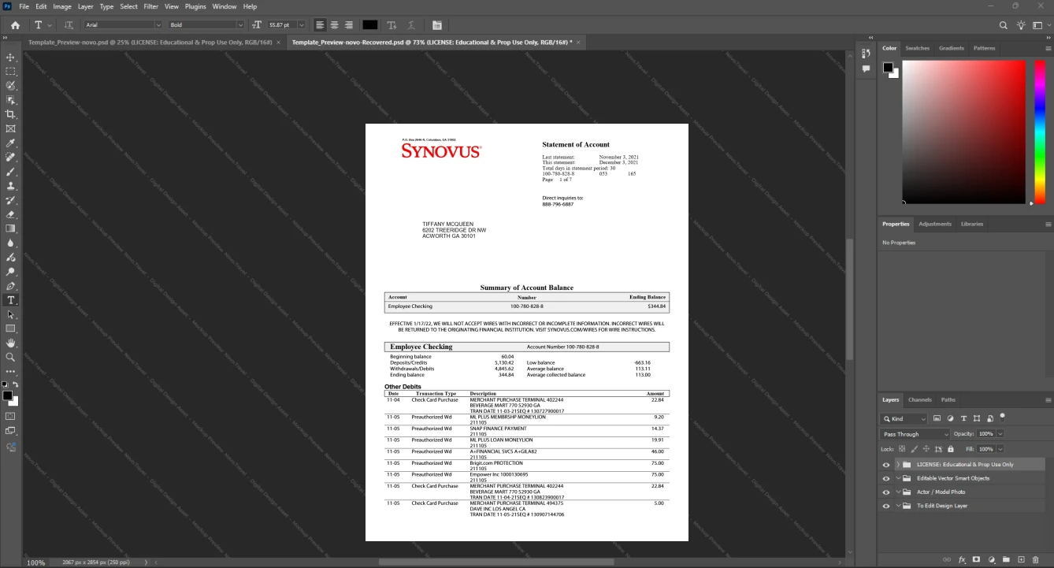Viewport: 1054px width, 568px height.
Task: Add a layer mask
Action: [x=977, y=559]
